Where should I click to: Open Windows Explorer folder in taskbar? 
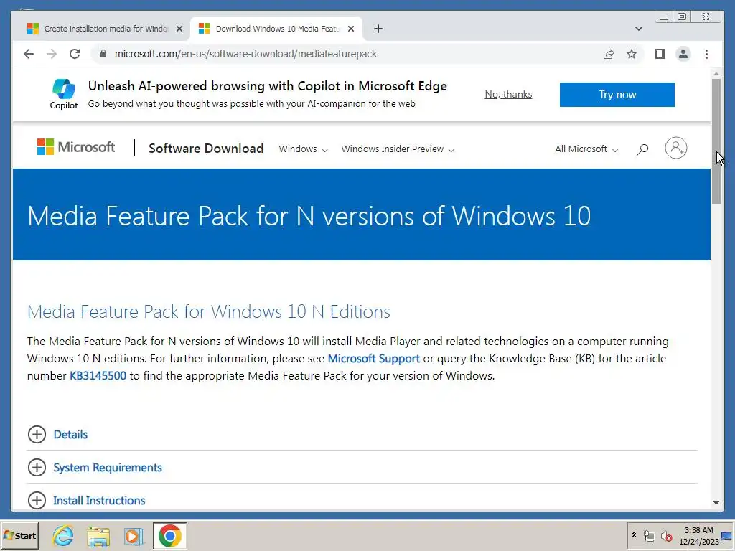pyautogui.click(x=98, y=536)
